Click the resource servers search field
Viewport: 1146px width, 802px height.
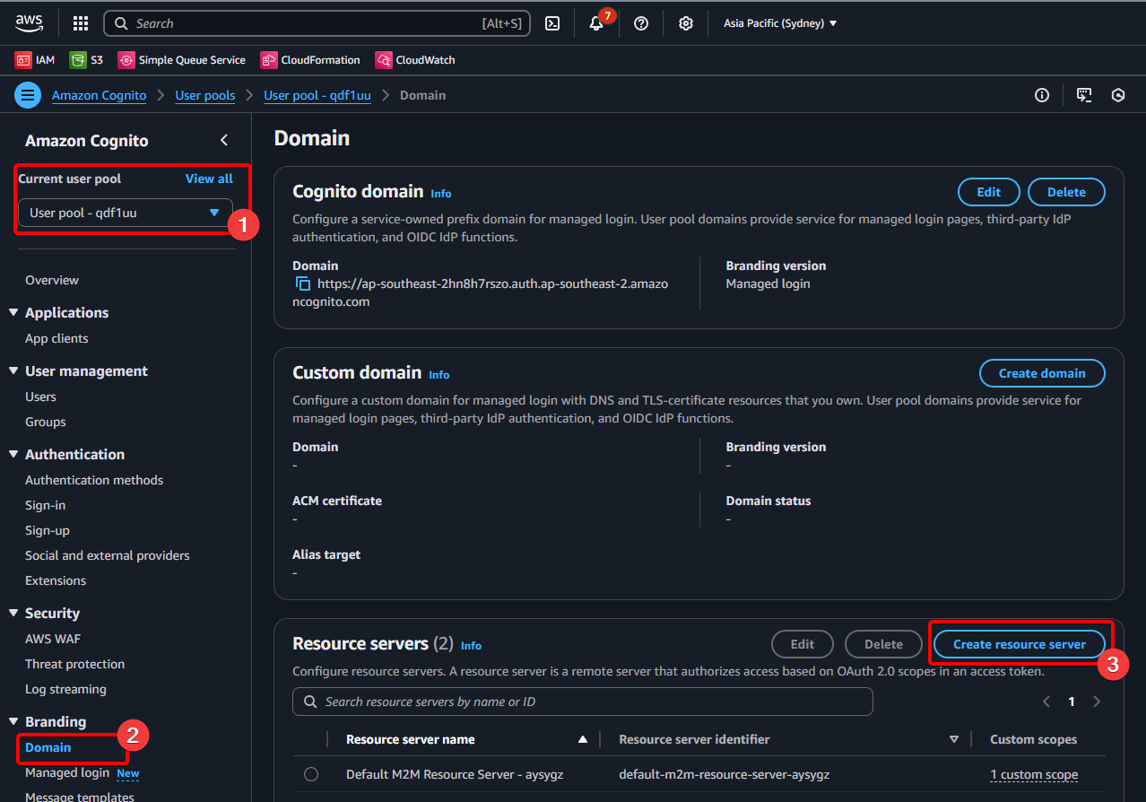click(583, 702)
